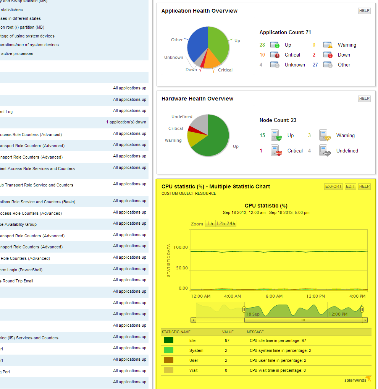Set chart zoom to 1h
Screen dimensions: 378x389
210,224
